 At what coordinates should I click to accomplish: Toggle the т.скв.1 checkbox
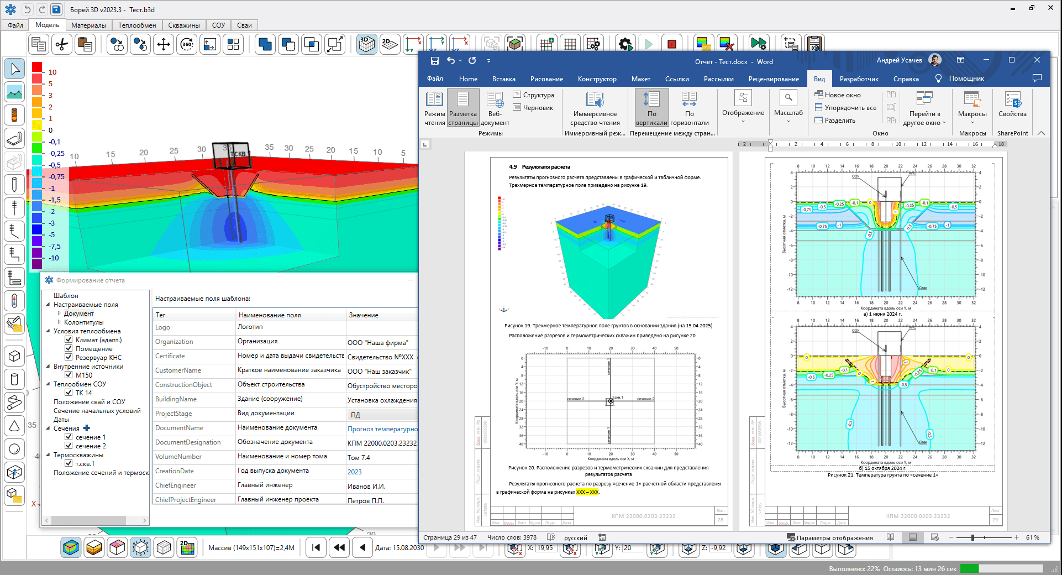point(69,463)
